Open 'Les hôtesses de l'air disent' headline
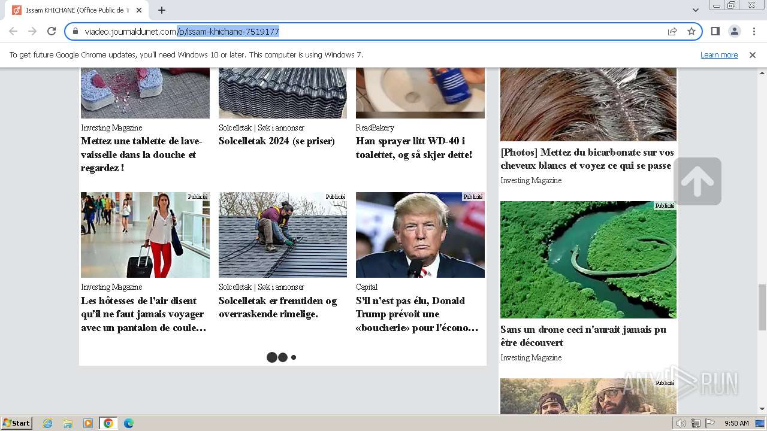Viewport: 767px width, 431px height. [143, 314]
